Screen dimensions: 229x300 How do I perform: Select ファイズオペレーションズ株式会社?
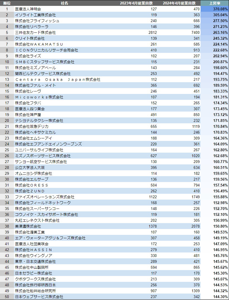click(x=45, y=197)
